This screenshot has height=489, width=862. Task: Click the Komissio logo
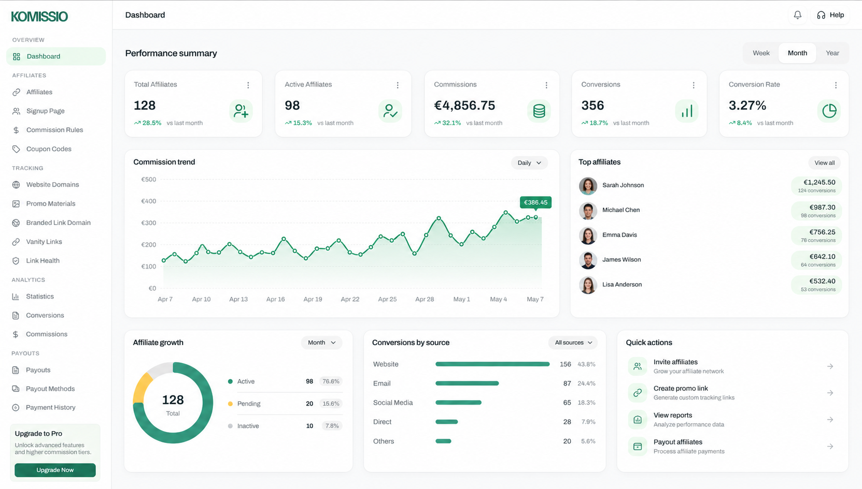[x=39, y=17]
